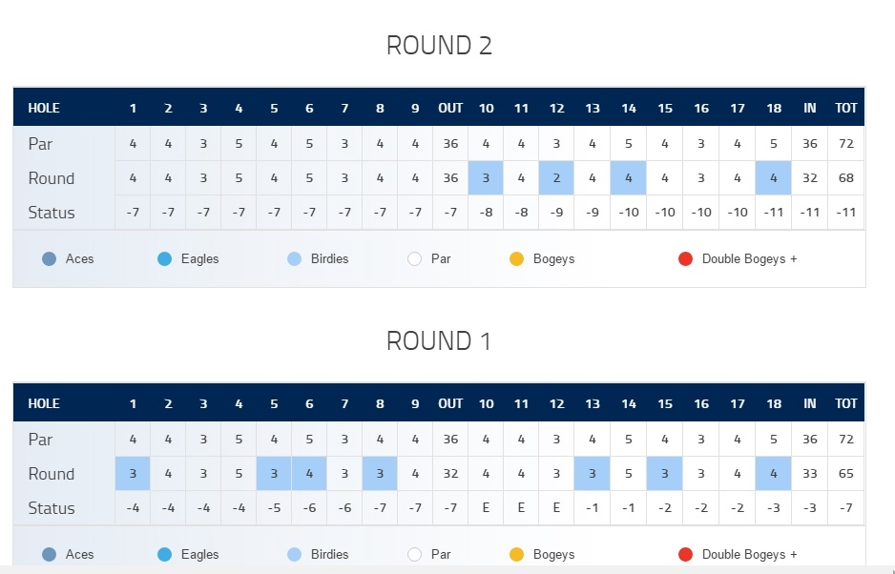Click the OUT column header in Round 2 table
This screenshot has height=574, width=895.
click(x=450, y=109)
